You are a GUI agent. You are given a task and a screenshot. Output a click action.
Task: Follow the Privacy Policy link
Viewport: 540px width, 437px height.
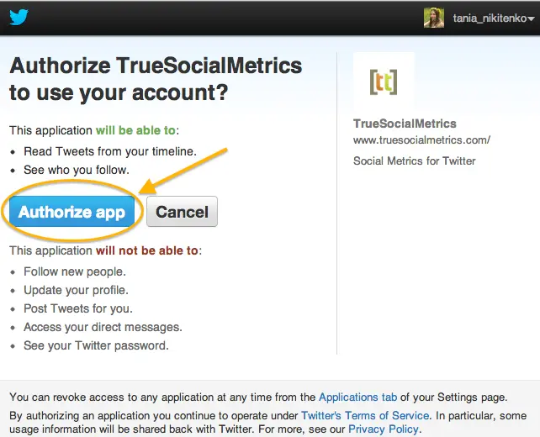(384, 429)
